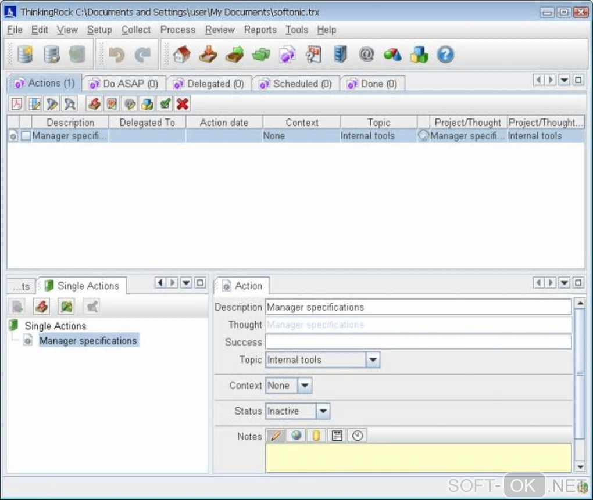This screenshot has width=593, height=500.
Task: Click the stacked colored blocks icon
Action: [419, 55]
